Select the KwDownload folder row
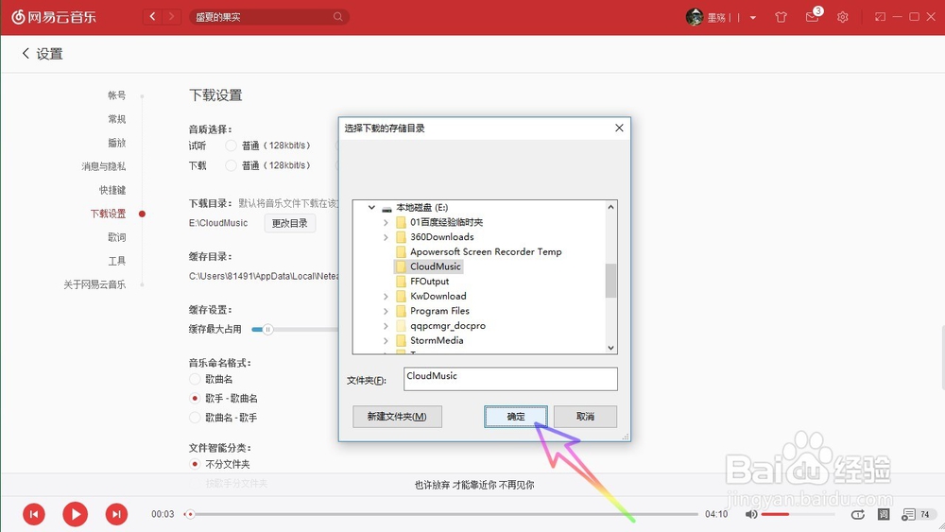 click(431, 296)
